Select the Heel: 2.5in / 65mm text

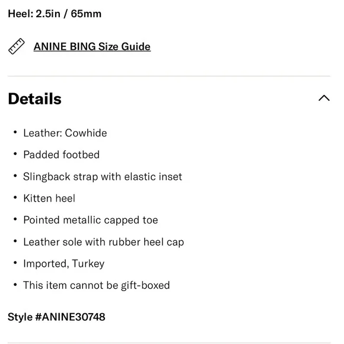(x=55, y=14)
